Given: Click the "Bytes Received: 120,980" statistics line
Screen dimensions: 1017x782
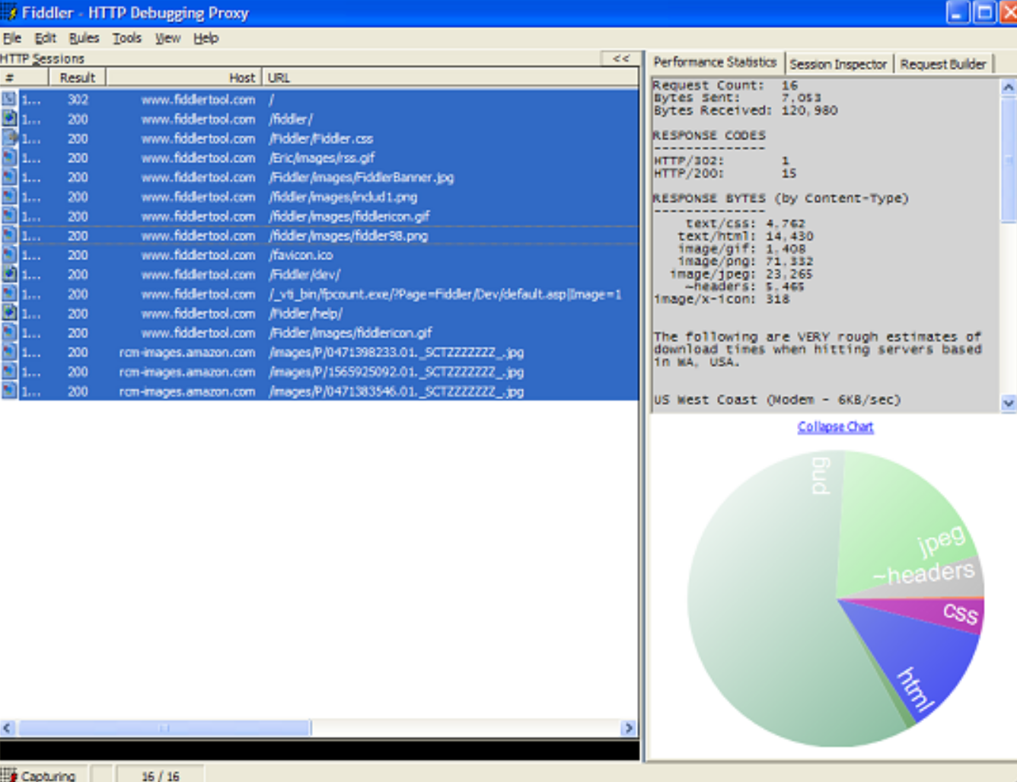Looking at the screenshot, I should tap(745, 110).
